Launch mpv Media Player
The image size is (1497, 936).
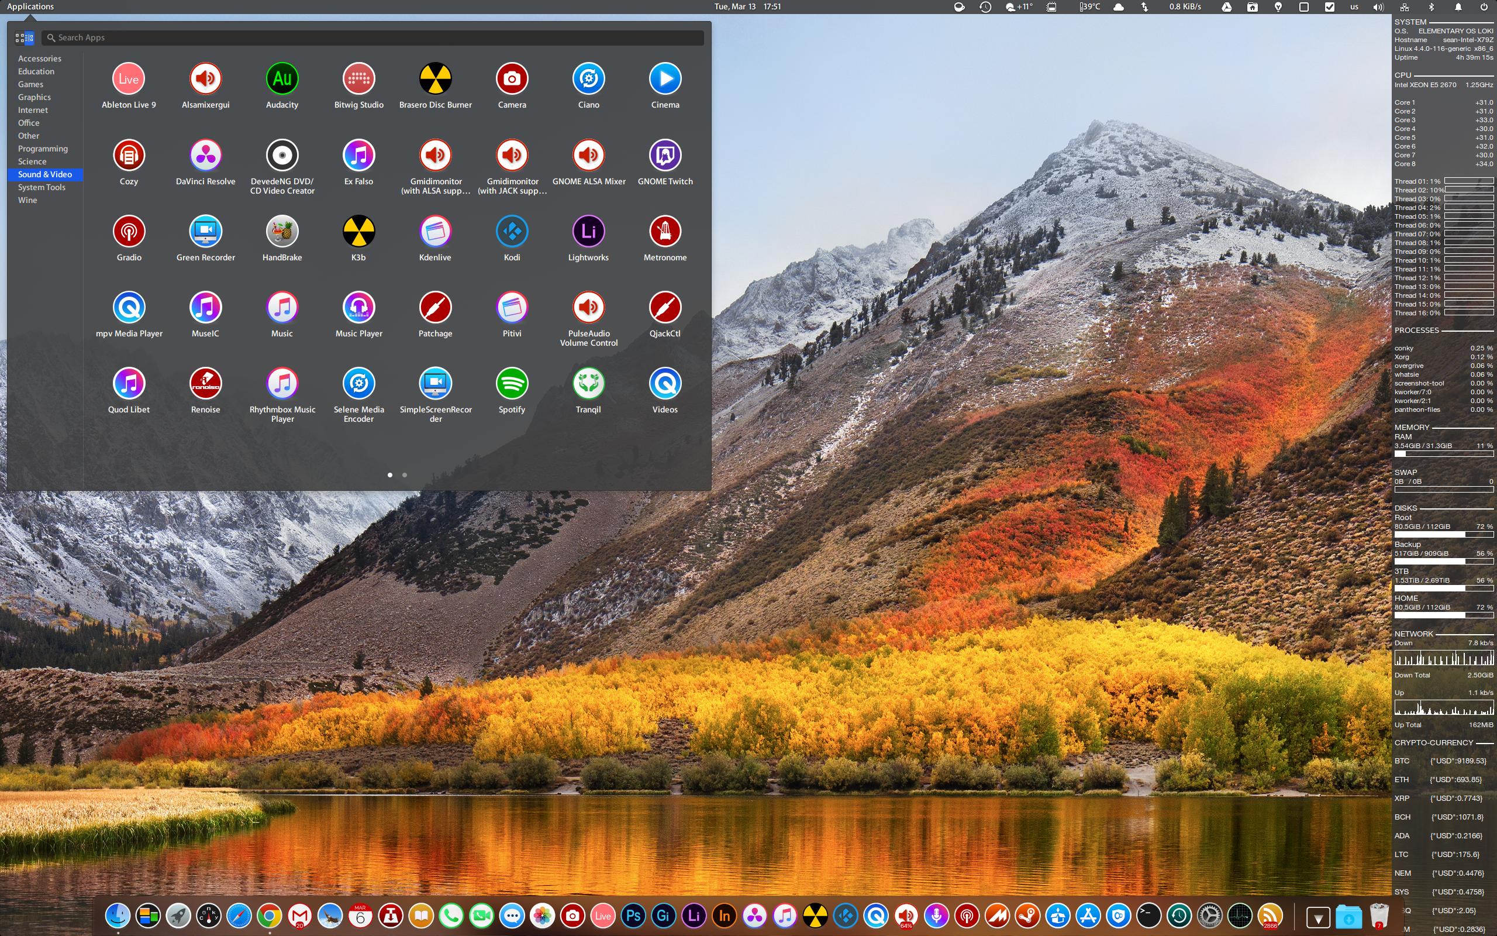coord(129,315)
